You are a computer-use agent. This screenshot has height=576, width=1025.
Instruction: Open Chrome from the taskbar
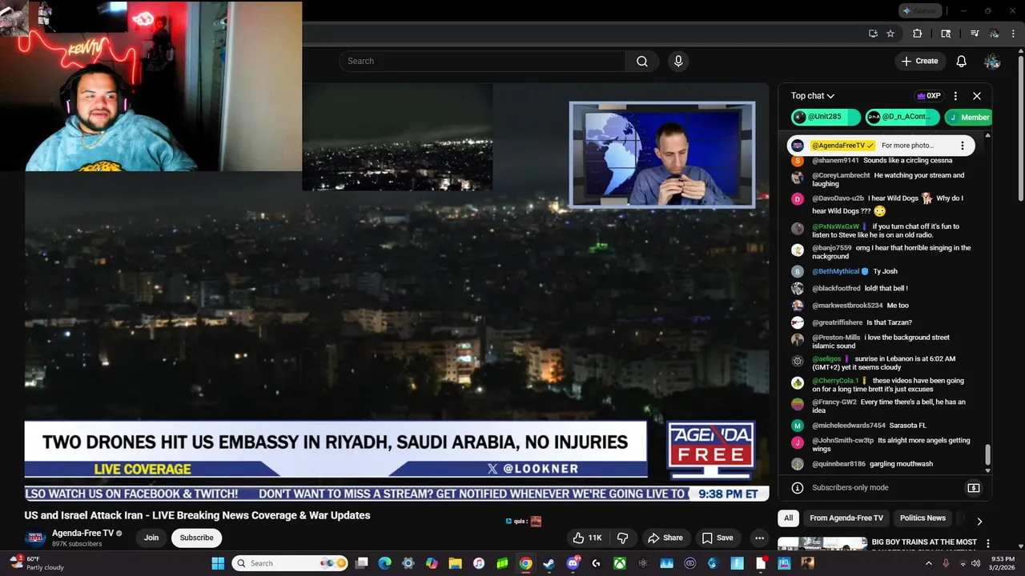click(525, 563)
